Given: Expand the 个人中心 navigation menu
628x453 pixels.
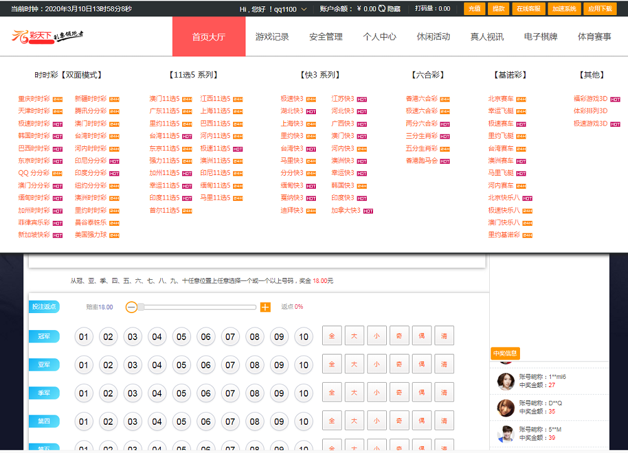Looking at the screenshot, I should point(379,36).
